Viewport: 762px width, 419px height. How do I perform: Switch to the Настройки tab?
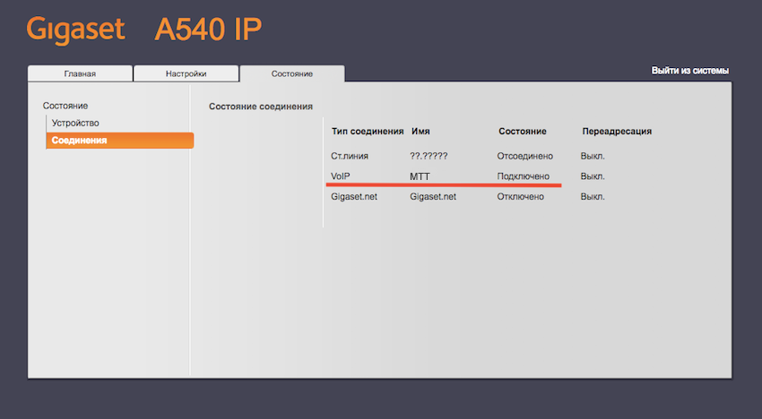(186, 73)
